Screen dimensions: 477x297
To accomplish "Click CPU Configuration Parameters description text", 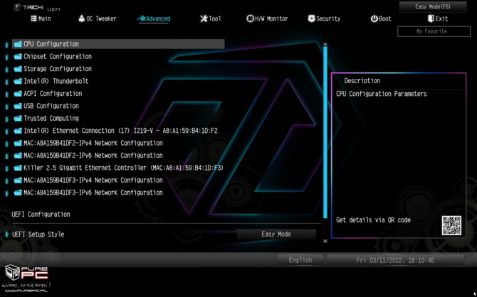I will [381, 94].
